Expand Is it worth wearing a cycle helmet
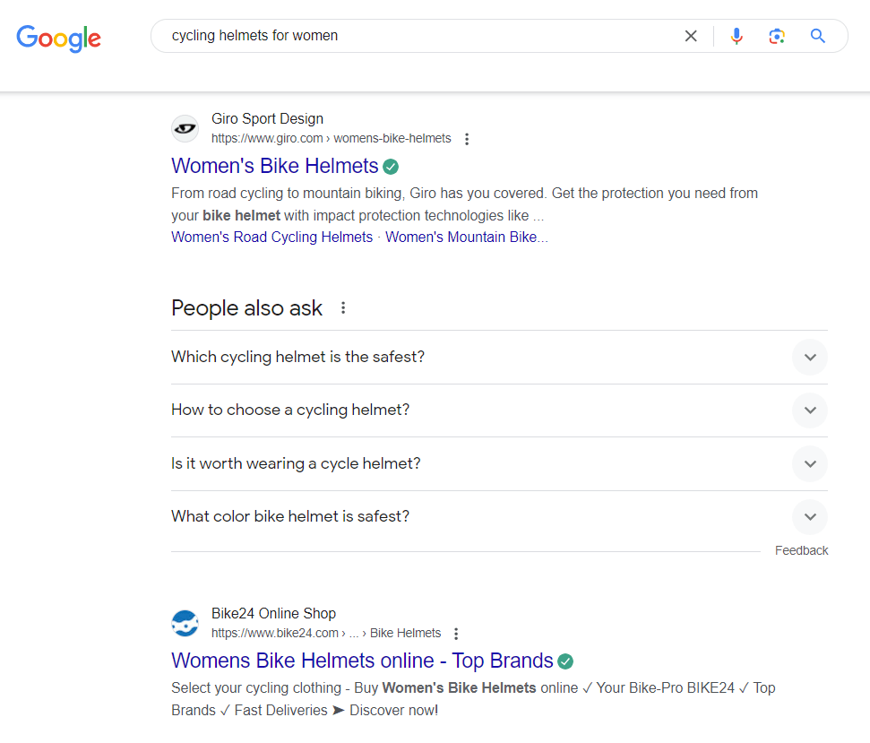This screenshot has width=870, height=743. point(499,463)
